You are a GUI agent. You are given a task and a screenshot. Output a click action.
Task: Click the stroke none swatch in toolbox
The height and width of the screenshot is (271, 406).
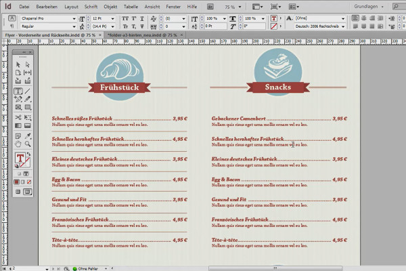click(x=26, y=163)
